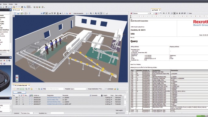Open the Tahoma font dropdown

tap(141, 13)
